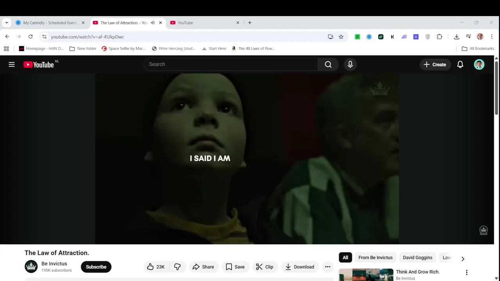500x281 pixels.
Task: Click the address bar URL
Action: (x=87, y=37)
